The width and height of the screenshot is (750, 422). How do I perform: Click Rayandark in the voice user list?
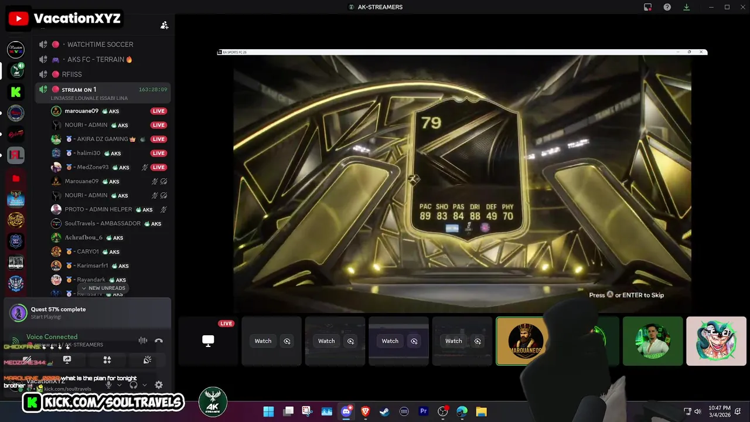tap(109, 280)
